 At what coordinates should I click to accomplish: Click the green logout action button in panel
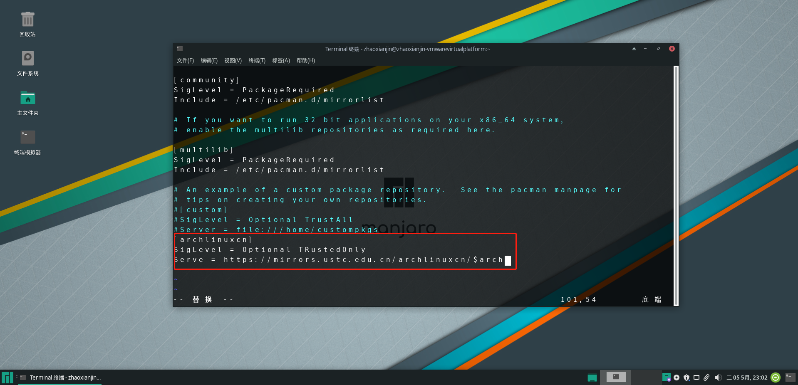776,378
